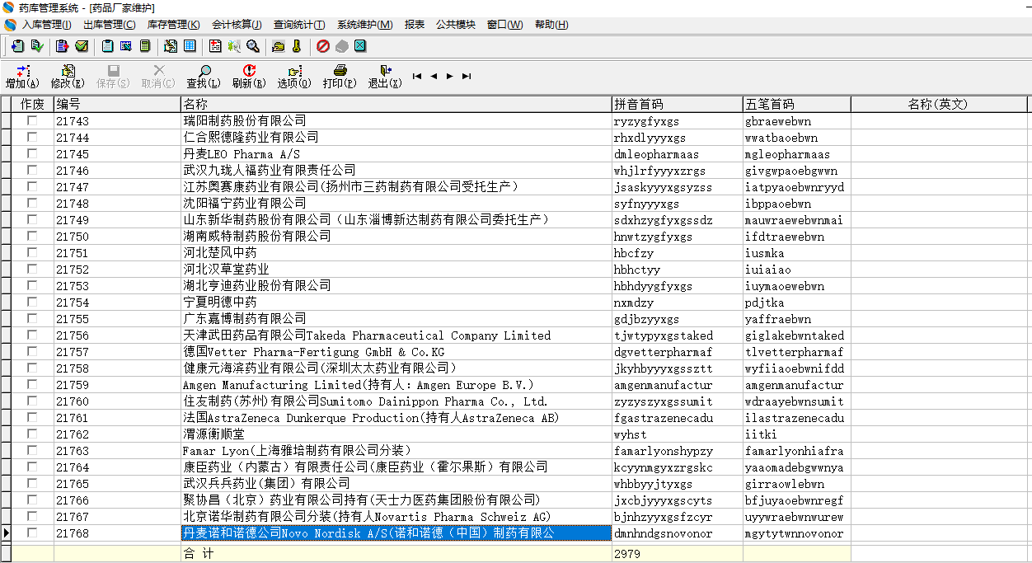Tick 作废 checkbox for row 21746
Viewport: 1032px width, 563px height.
[x=32, y=170]
